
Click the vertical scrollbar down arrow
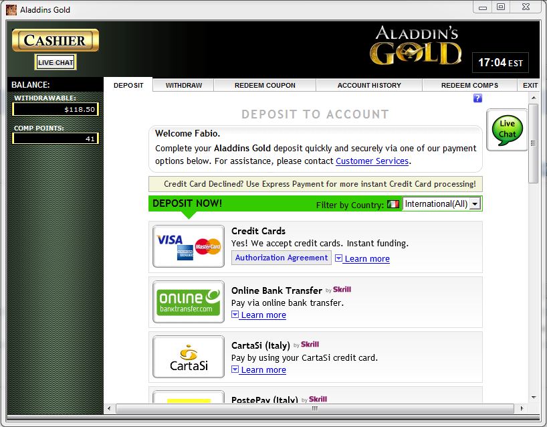tap(534, 398)
